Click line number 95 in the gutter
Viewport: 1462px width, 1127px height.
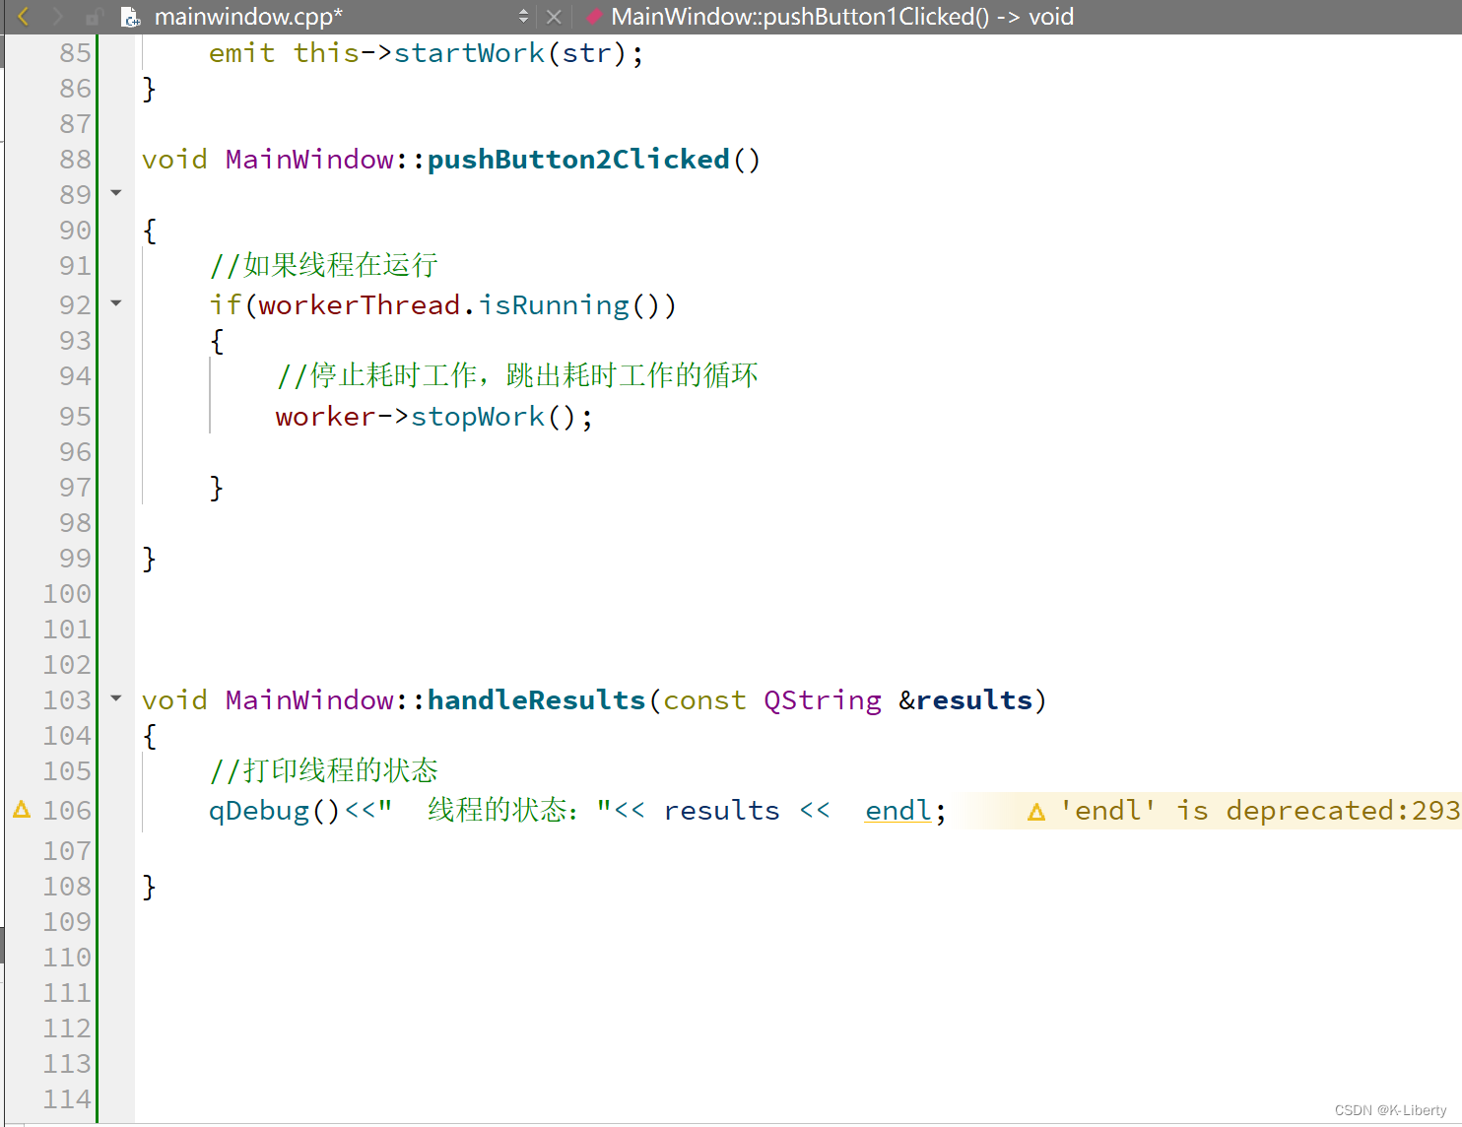pyautogui.click(x=75, y=417)
